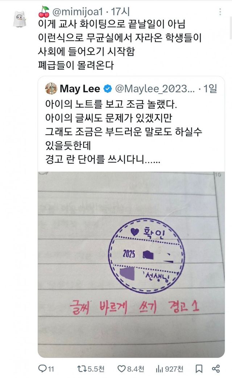Screen dimensions: 232x378
Task: Open the @Maylee_2023 handle in quoted tweet
Action: (155, 89)
